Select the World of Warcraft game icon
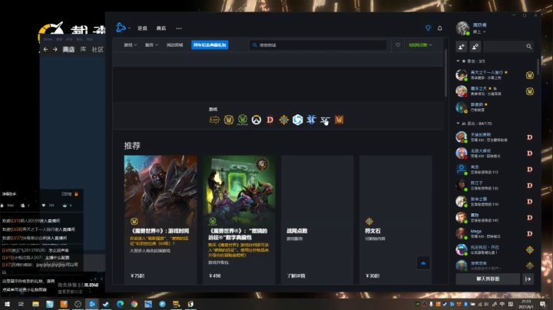This screenshot has width=553, height=310. (229, 120)
